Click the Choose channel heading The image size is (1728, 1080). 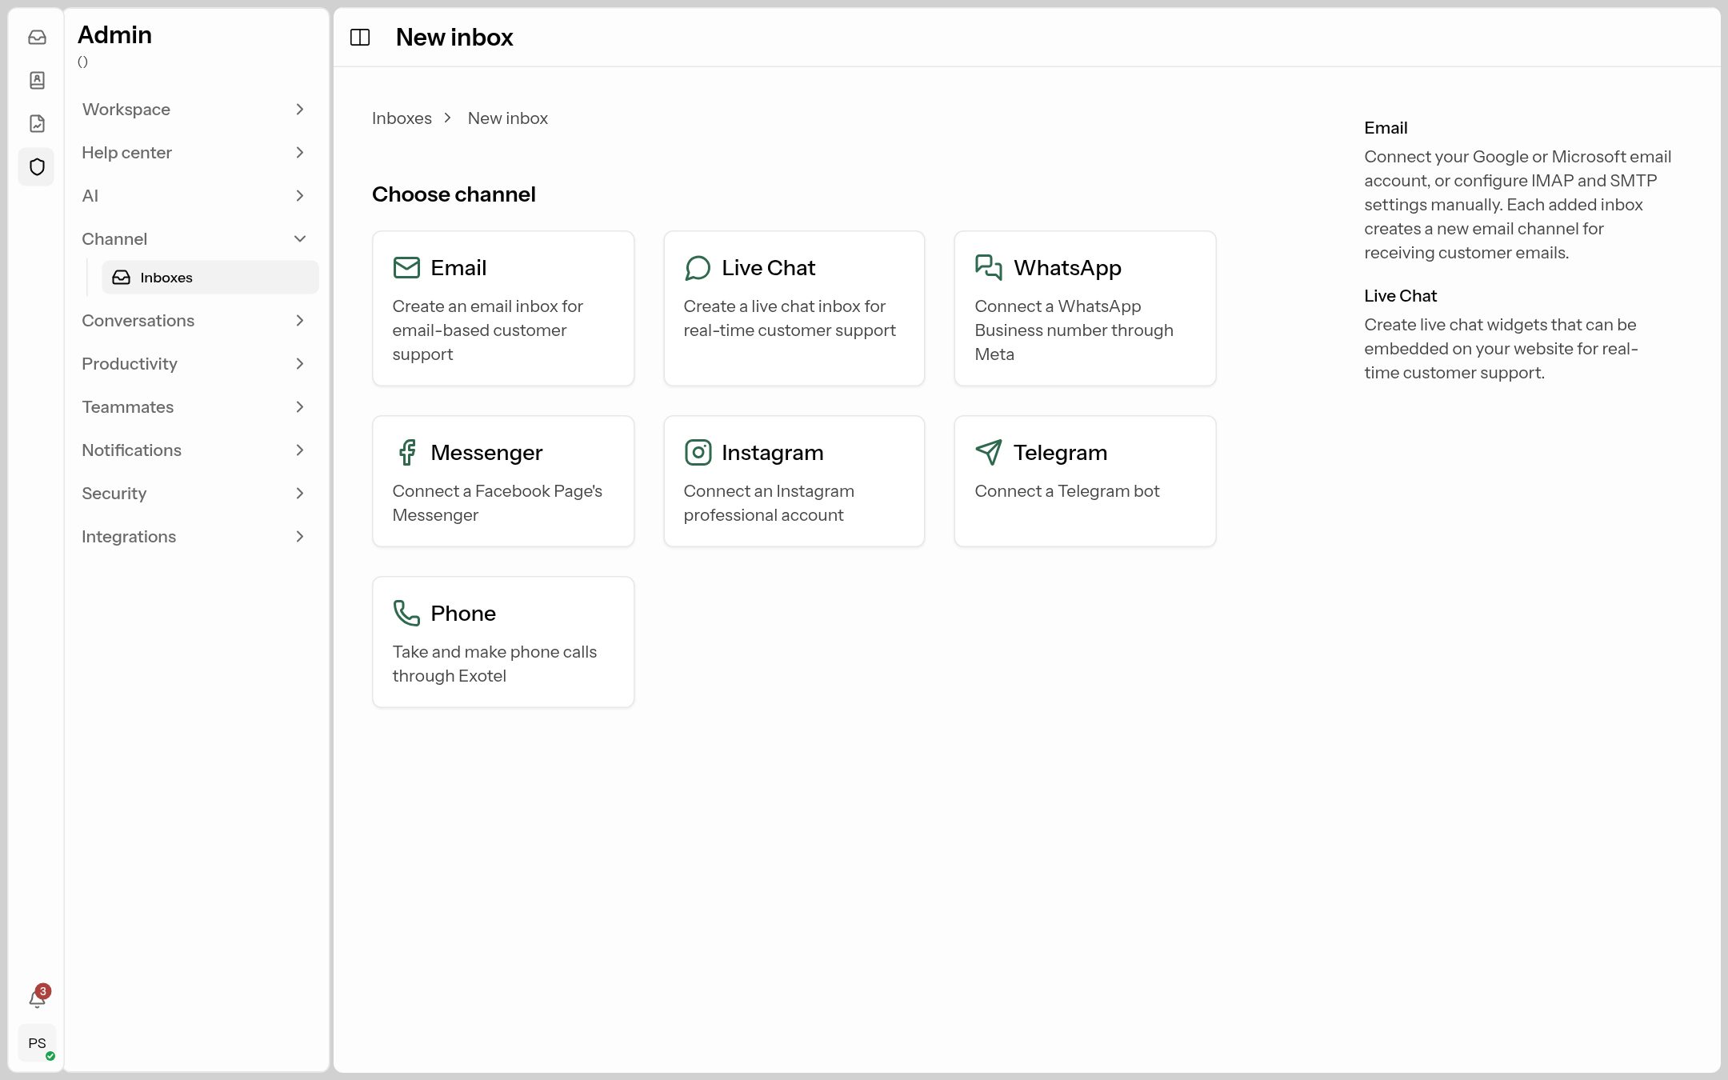pos(454,194)
